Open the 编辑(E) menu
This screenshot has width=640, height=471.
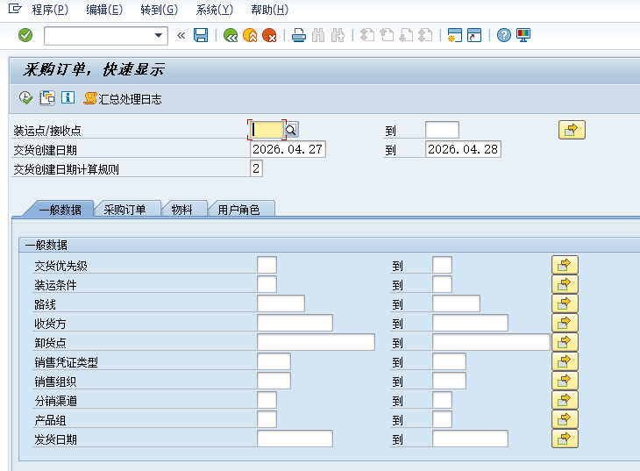pyautogui.click(x=104, y=10)
